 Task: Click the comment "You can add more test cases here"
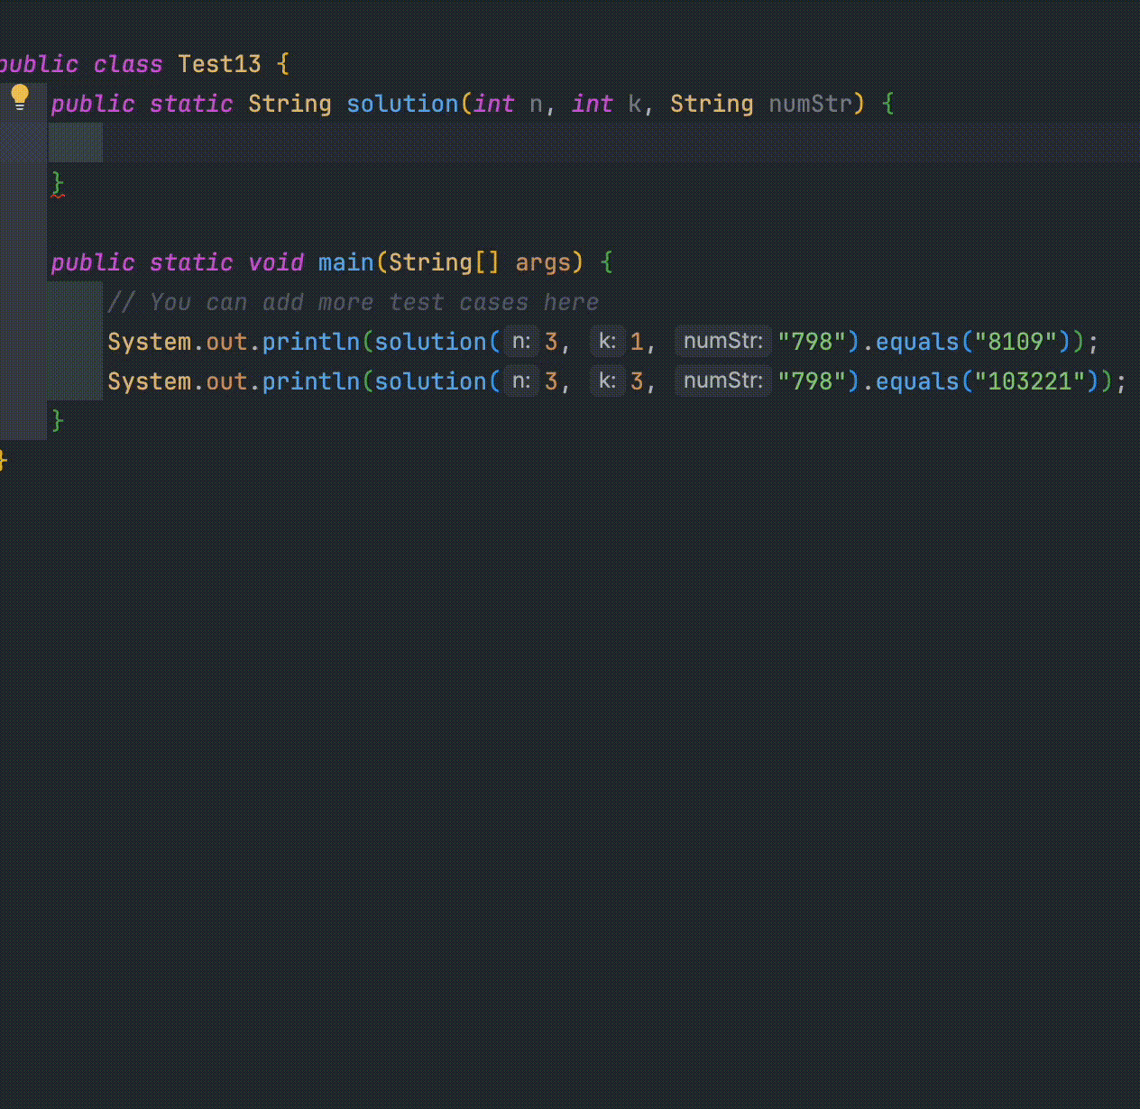[354, 301]
